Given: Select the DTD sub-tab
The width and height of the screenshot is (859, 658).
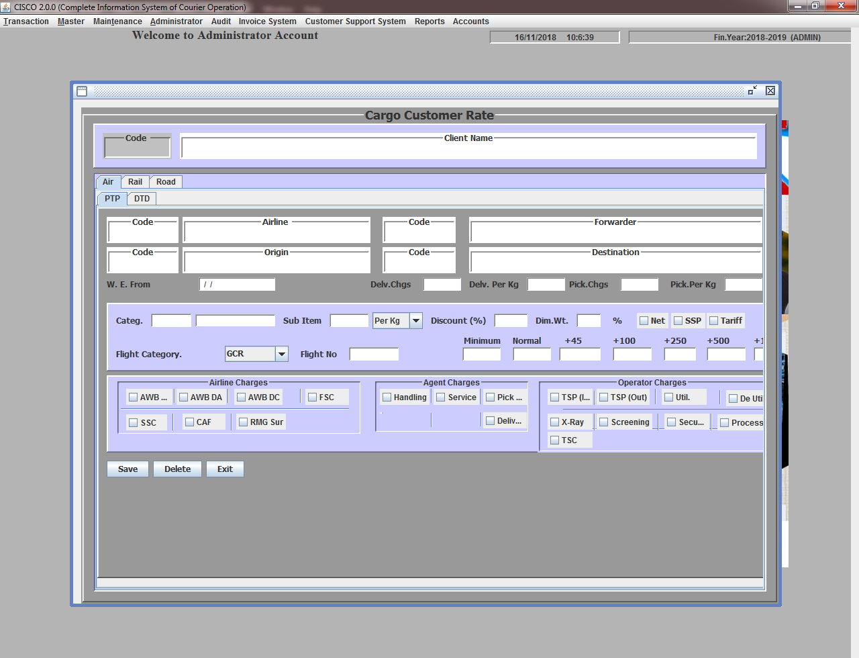Looking at the screenshot, I should [142, 199].
